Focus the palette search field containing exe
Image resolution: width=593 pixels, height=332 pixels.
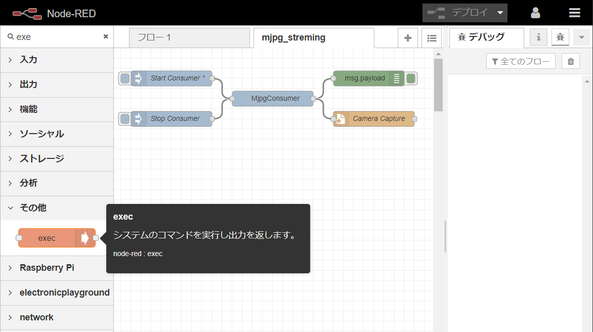(x=57, y=36)
